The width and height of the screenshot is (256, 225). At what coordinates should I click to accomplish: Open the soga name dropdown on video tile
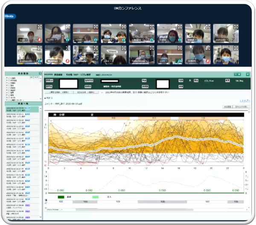click(27, 40)
